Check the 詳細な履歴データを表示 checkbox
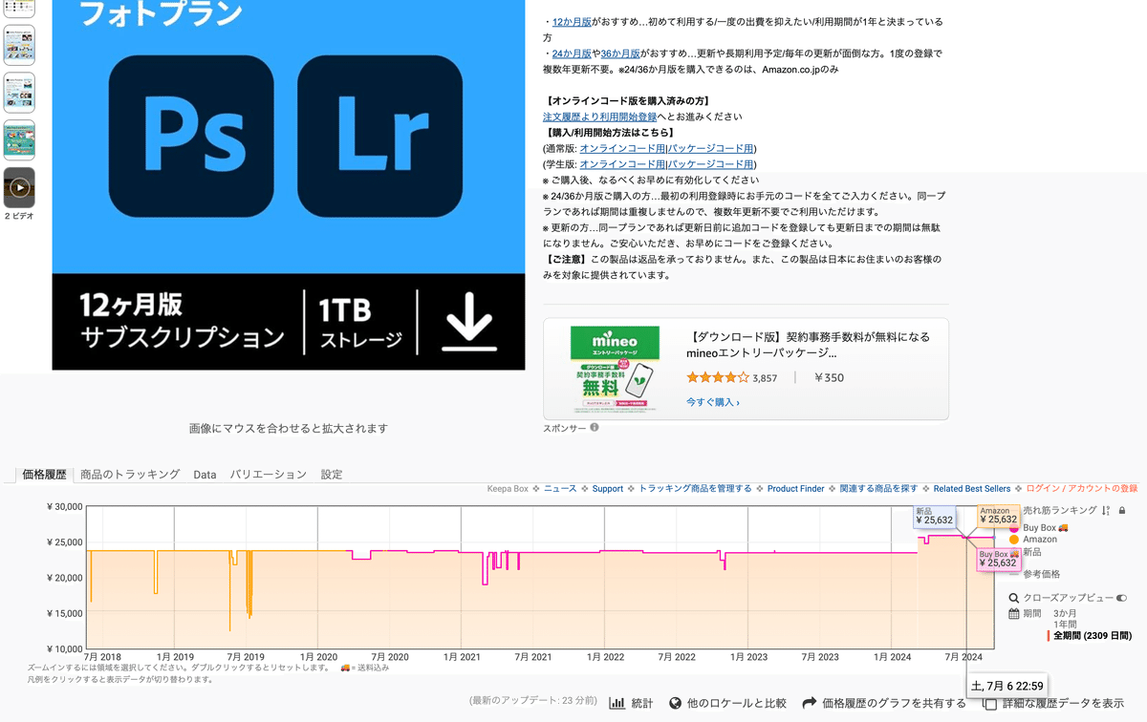Viewport: 1147px width, 722px height. coord(990,704)
